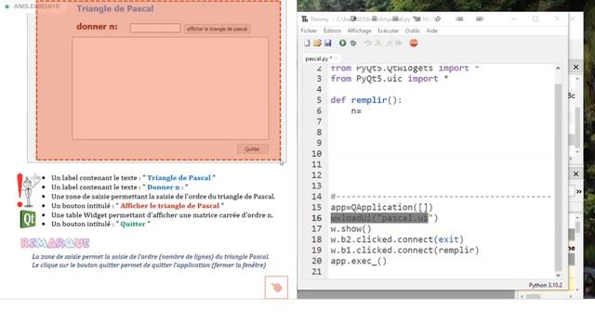Click line 'from PyQt5.uic import *'

coord(390,79)
